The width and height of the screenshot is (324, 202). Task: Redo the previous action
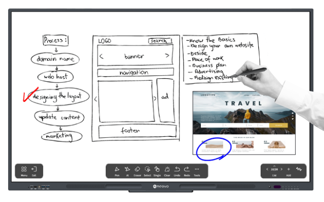187,170
